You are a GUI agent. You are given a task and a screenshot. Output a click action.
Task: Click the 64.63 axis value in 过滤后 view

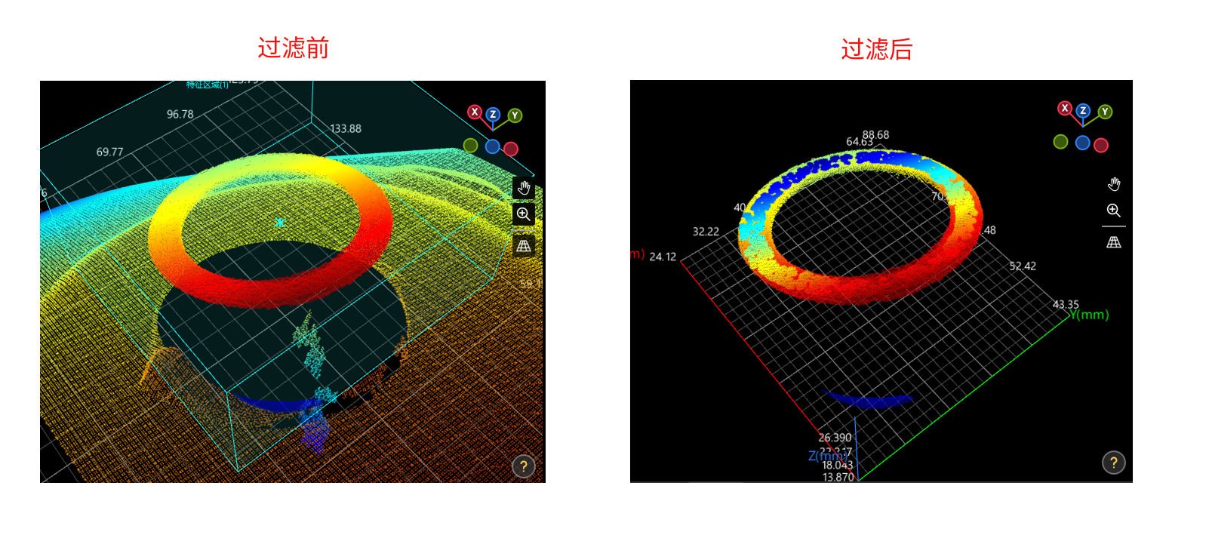point(859,142)
